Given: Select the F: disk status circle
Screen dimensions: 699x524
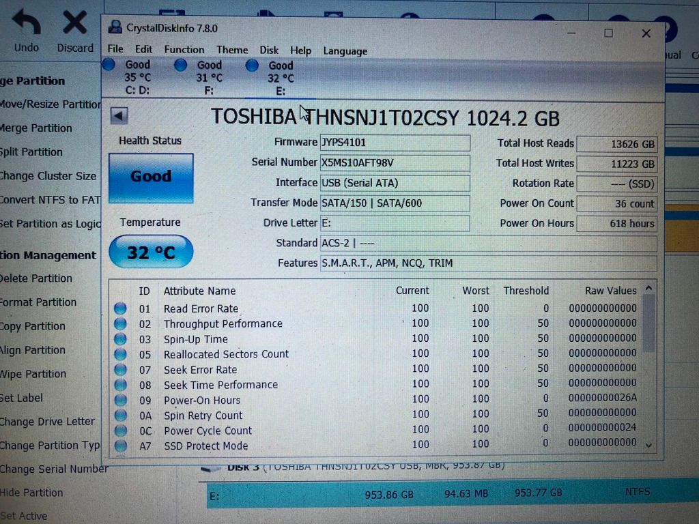Looking at the screenshot, I should (x=180, y=65).
